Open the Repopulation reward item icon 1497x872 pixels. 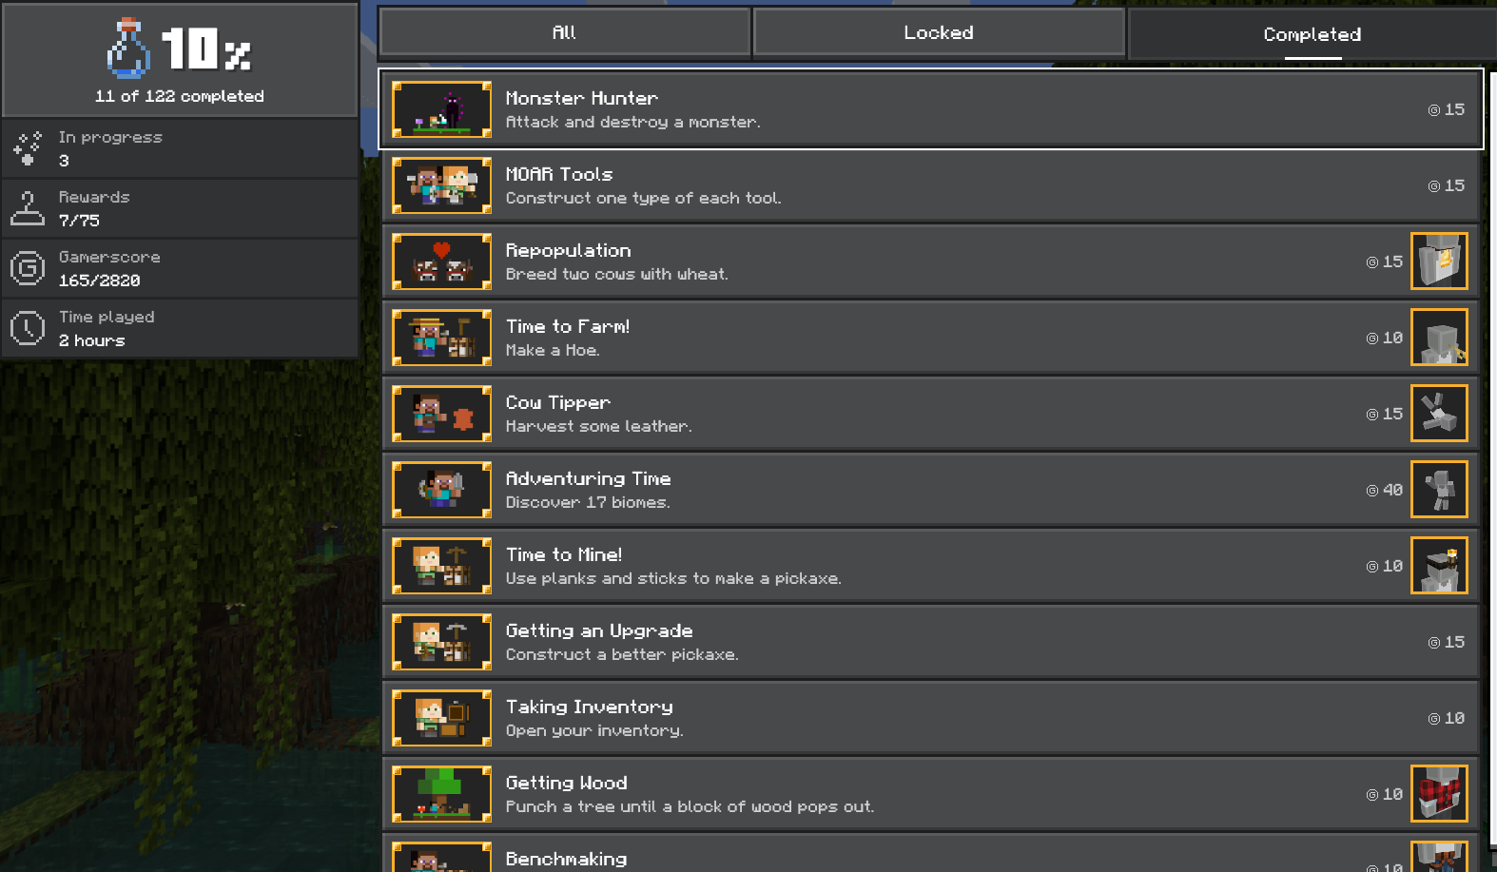[1439, 261]
